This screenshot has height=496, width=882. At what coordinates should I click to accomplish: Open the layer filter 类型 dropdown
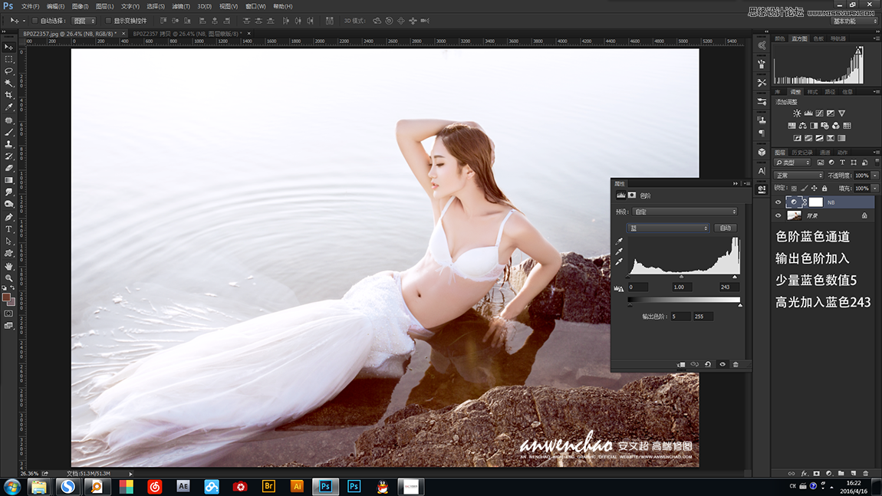(792, 163)
